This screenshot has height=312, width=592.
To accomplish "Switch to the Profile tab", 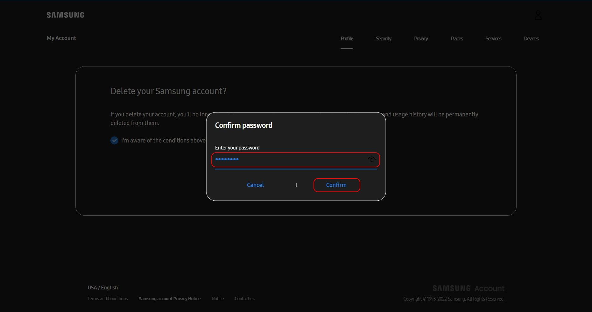I will coord(347,38).
